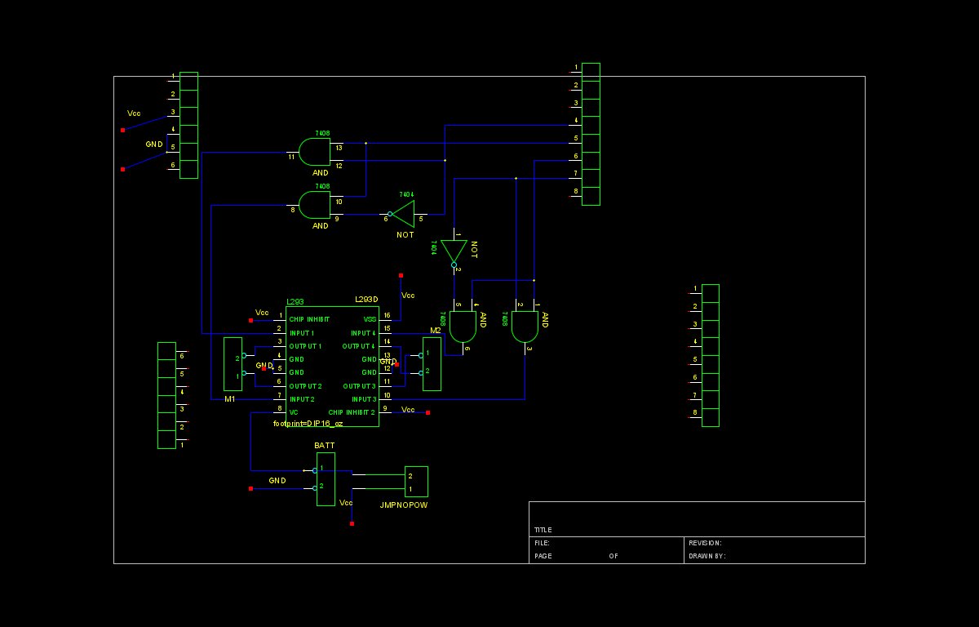
Task: Click the L293D motor driver chip body
Action: [x=332, y=366]
